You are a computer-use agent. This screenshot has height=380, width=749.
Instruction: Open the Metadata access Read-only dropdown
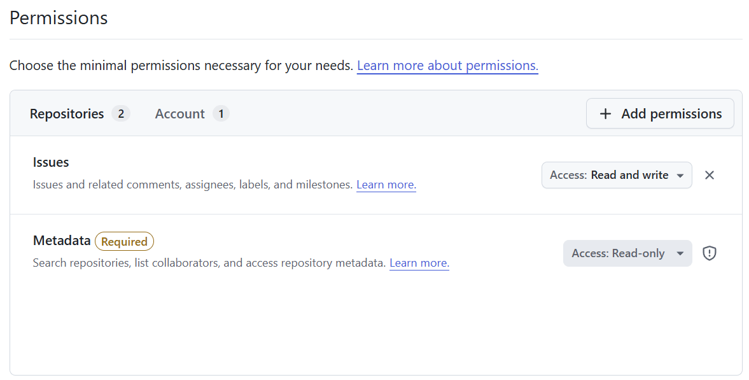click(627, 253)
